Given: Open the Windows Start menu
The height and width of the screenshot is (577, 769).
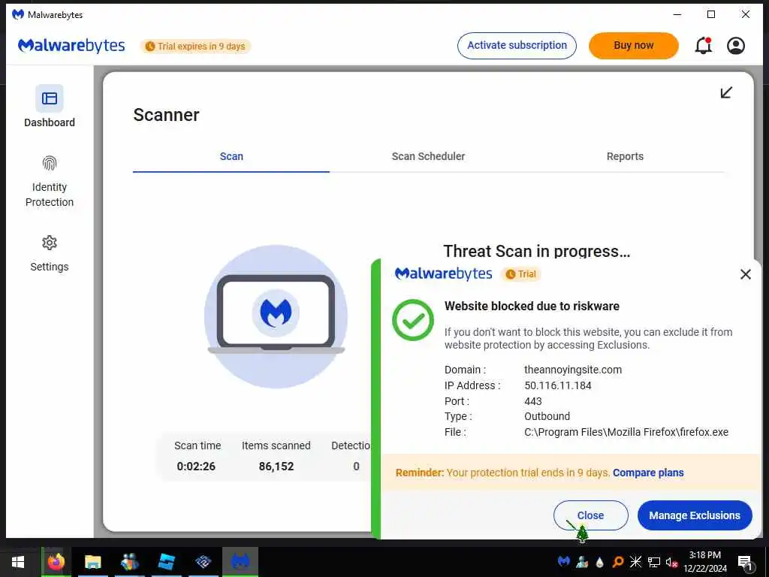Looking at the screenshot, I should (18, 562).
